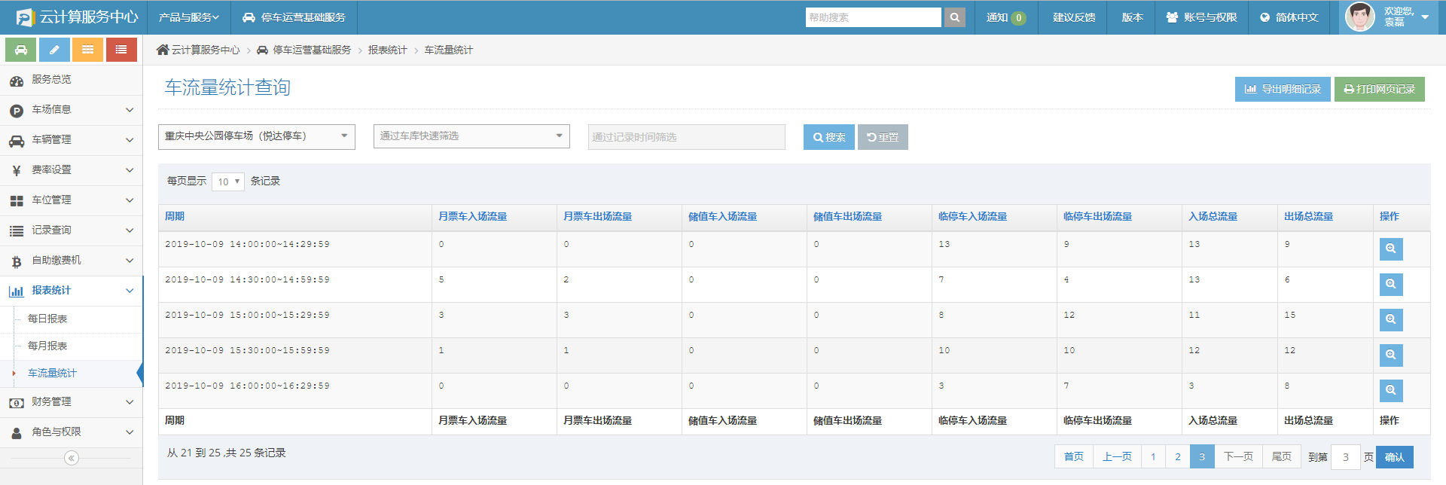Open the garage quick filter dropdown

click(x=471, y=136)
